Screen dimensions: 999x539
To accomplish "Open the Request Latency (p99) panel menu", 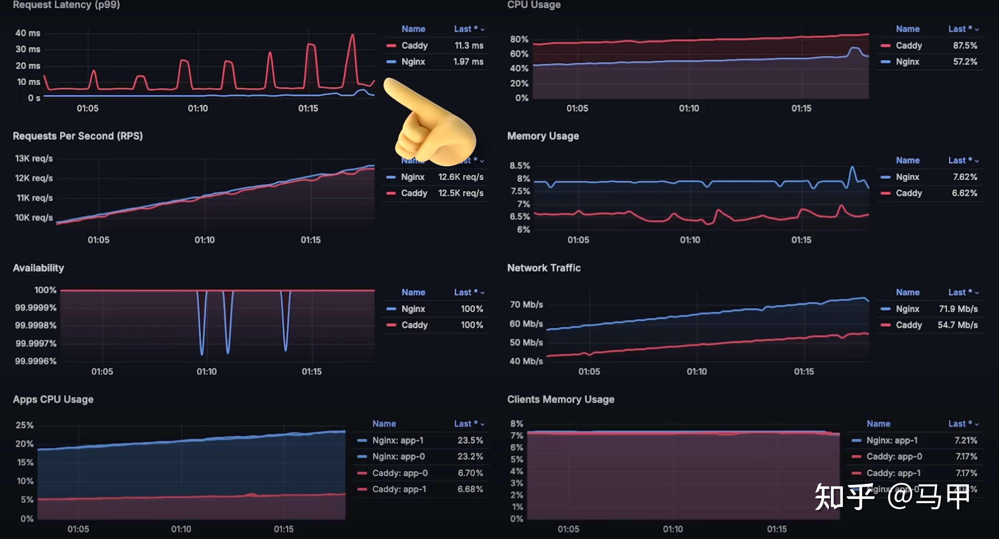I will pyautogui.click(x=66, y=5).
